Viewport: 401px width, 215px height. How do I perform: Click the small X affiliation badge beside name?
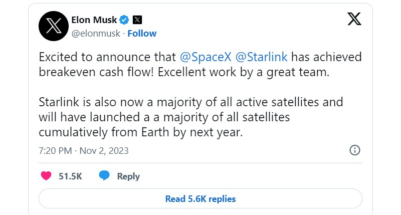[137, 20]
